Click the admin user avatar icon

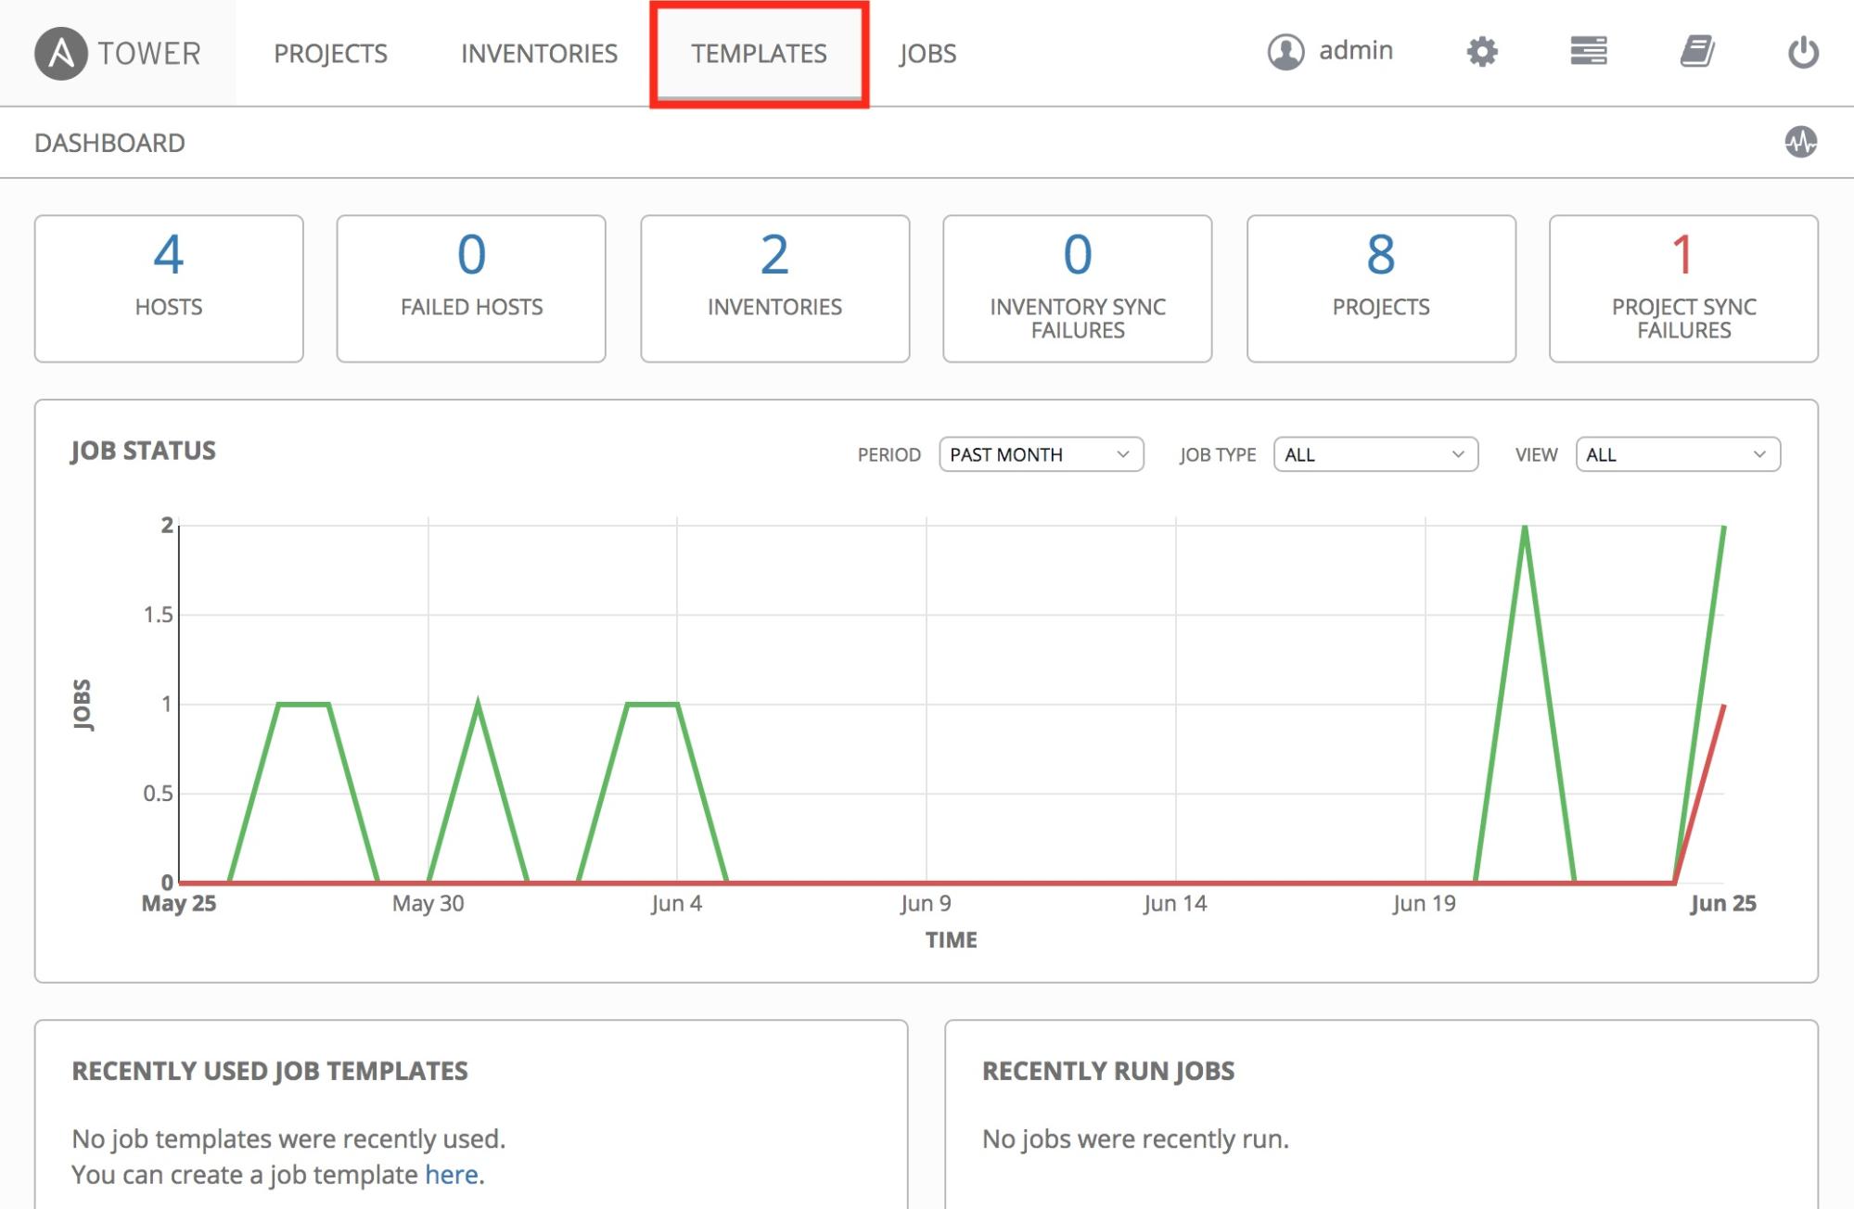point(1285,52)
